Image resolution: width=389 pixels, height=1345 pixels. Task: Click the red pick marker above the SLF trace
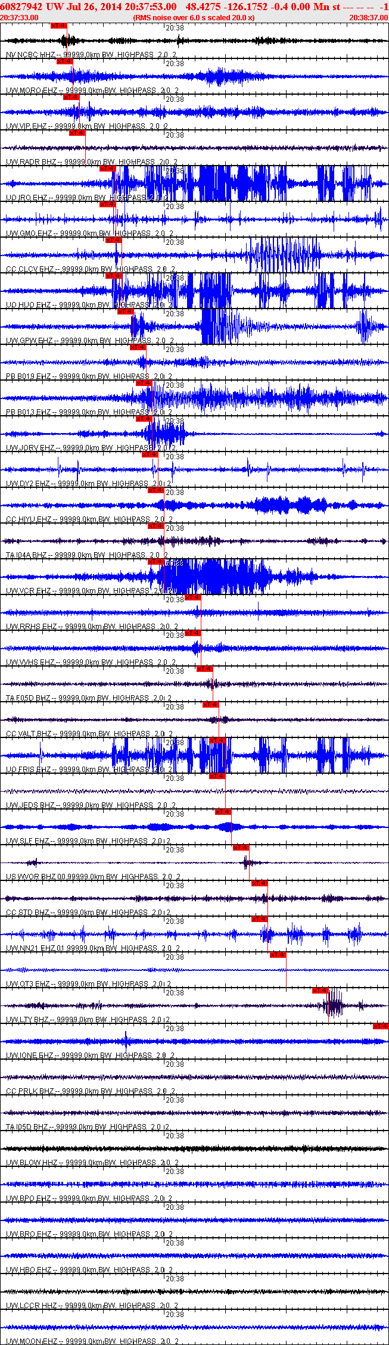coord(223,812)
